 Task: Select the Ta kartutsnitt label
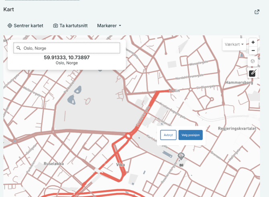73,26
